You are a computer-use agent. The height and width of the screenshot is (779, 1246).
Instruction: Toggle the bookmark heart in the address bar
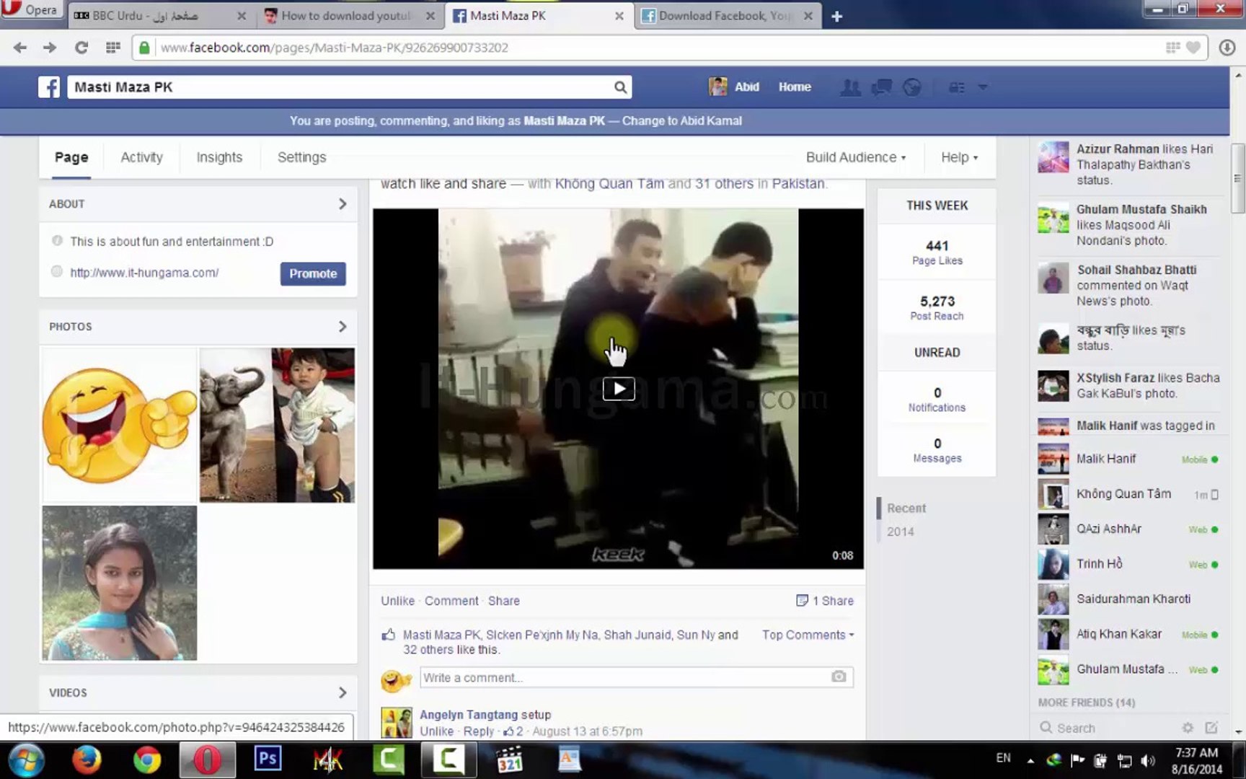coord(1191,47)
